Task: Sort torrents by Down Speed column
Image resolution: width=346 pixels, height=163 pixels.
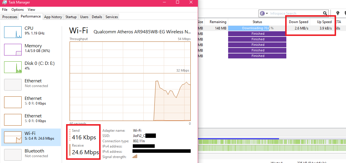Action: (x=298, y=22)
